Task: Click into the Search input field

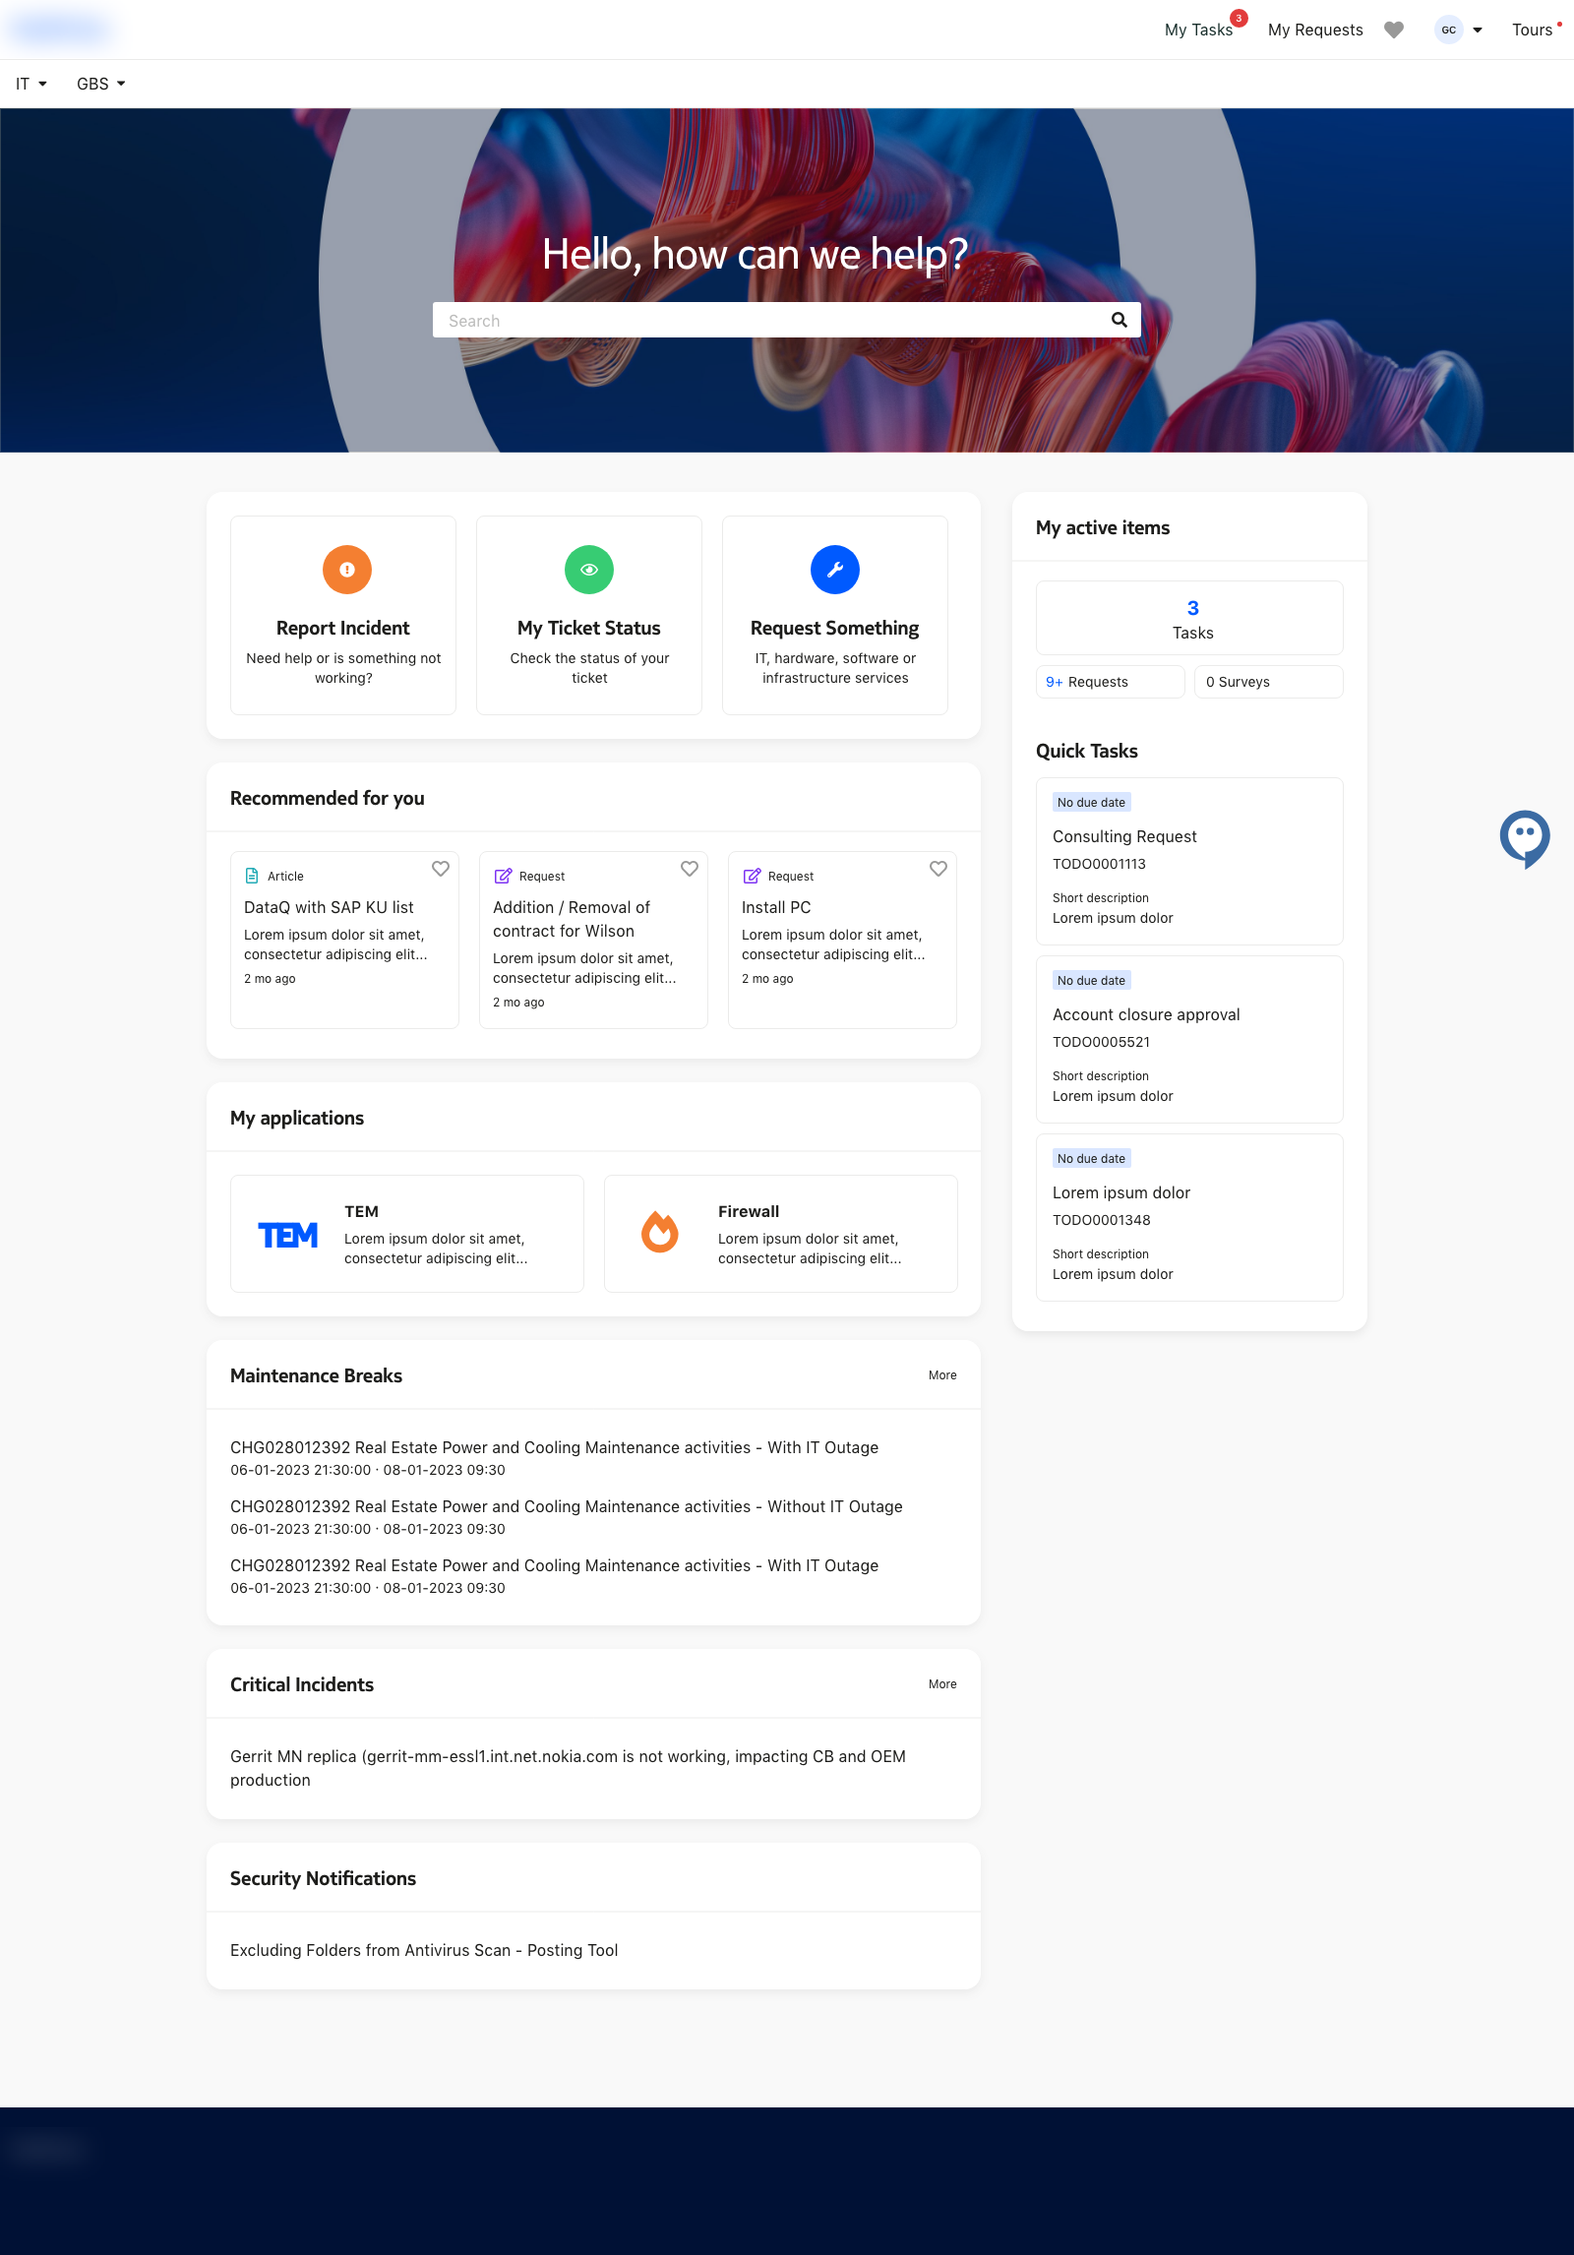Action: pos(767,321)
